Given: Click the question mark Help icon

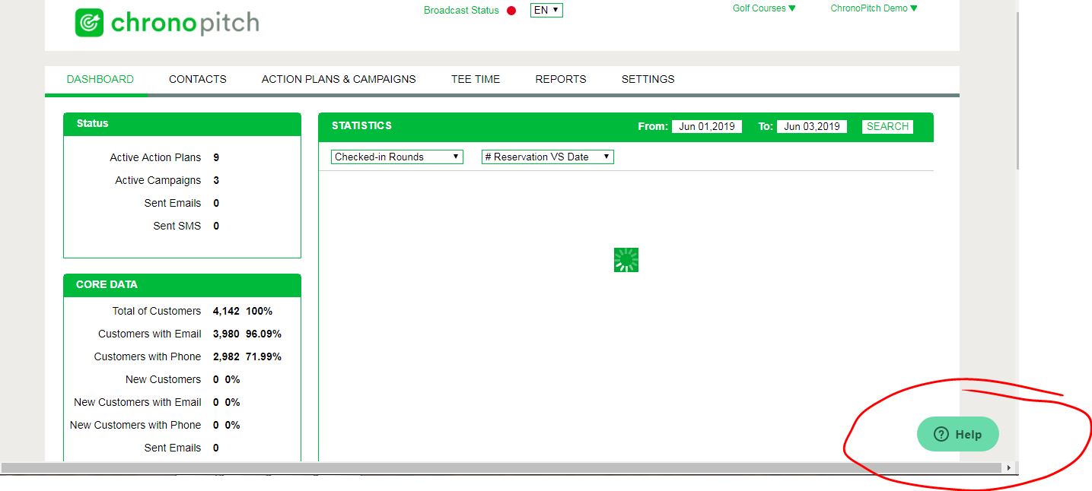Looking at the screenshot, I should click(941, 435).
